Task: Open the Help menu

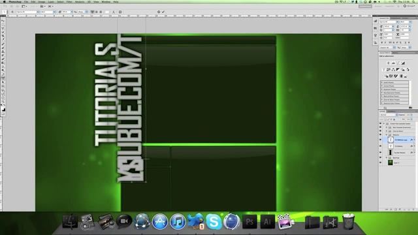Action: coord(116,2)
